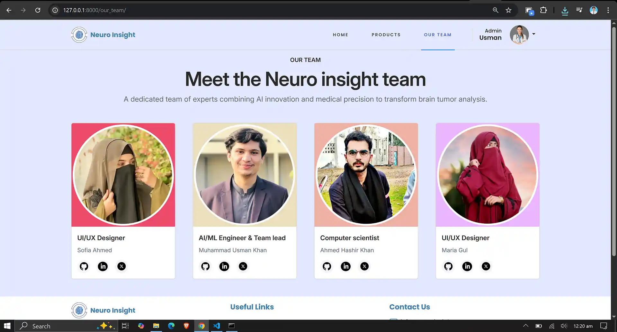The image size is (617, 332).
Task: Expand the Admin Usman profile dropdown
Action: 534,33
